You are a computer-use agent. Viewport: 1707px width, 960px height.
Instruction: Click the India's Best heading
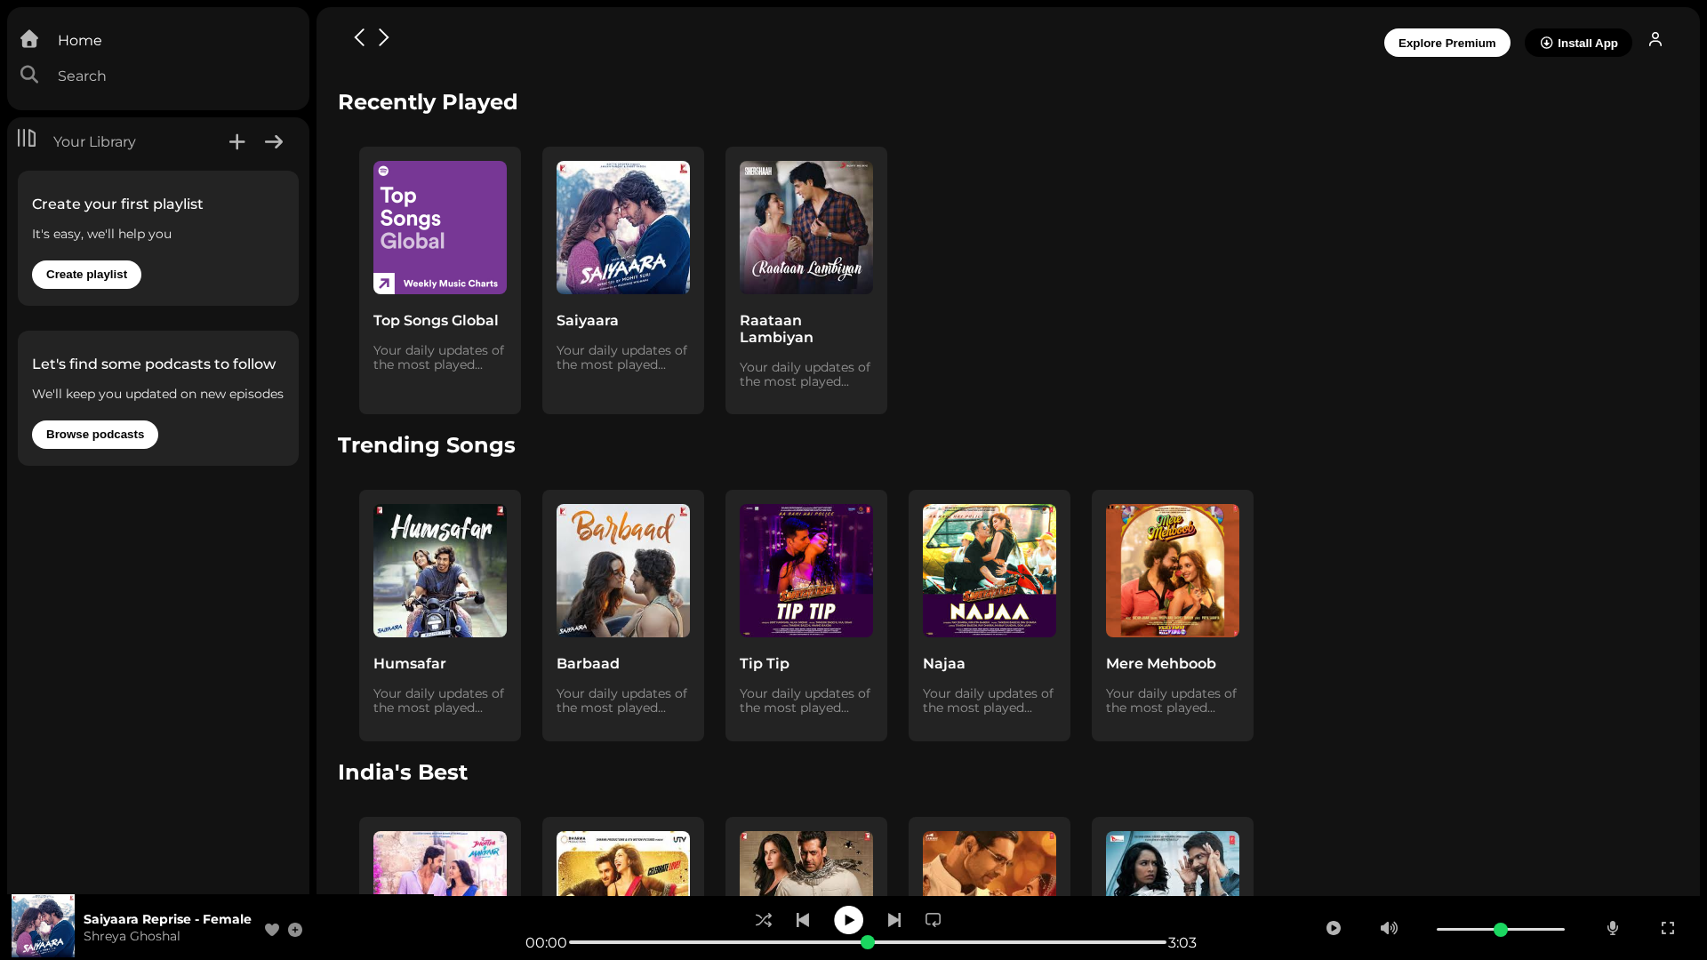[x=403, y=772]
